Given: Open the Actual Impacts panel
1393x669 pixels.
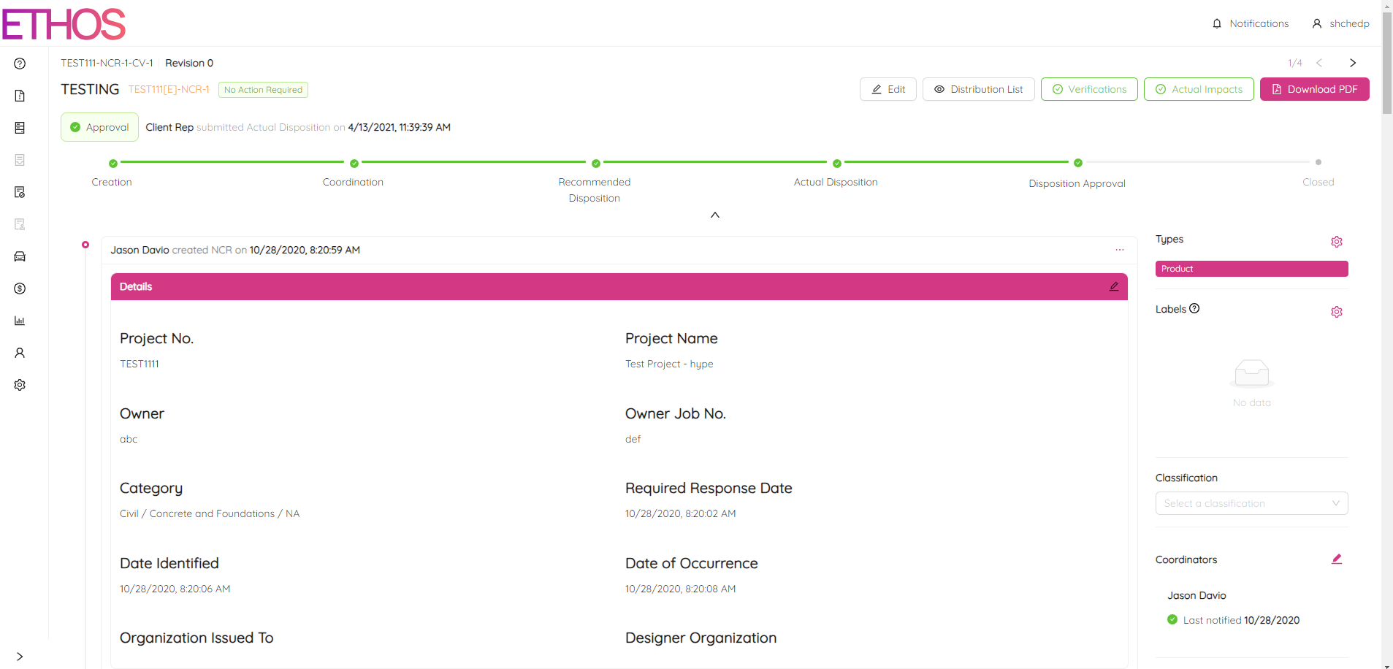Looking at the screenshot, I should [1198, 89].
